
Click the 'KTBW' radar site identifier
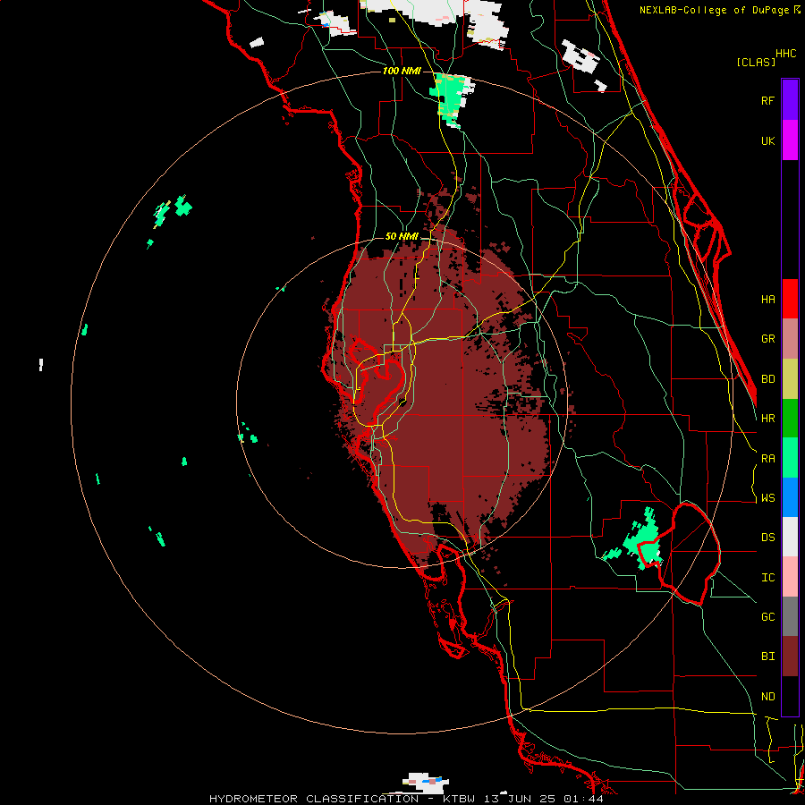[x=461, y=799]
